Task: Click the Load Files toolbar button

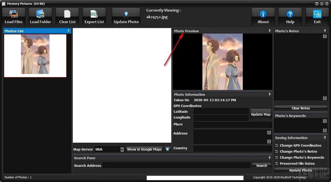Action: pyautogui.click(x=14, y=17)
